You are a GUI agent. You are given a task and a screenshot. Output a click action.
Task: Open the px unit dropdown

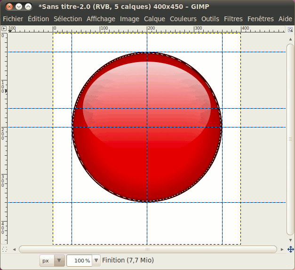pos(52,260)
